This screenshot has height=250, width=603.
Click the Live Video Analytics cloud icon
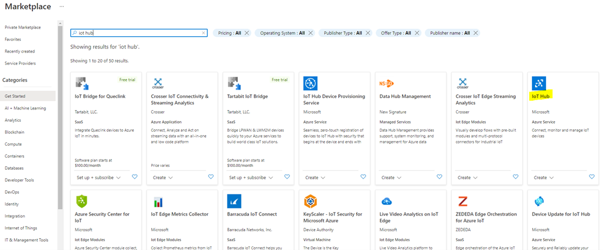[x=387, y=201]
